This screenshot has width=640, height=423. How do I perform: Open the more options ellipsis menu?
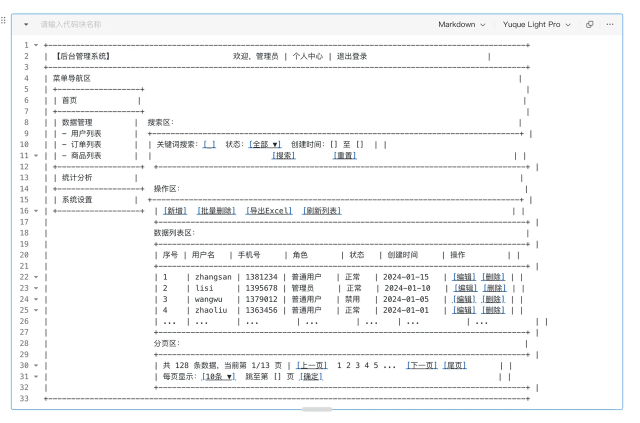coord(610,24)
